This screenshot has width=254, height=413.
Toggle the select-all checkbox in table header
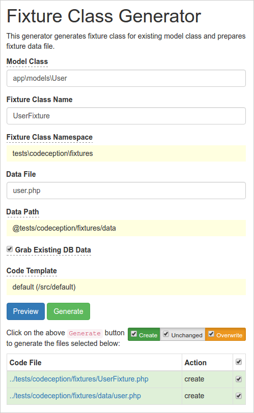point(239,362)
